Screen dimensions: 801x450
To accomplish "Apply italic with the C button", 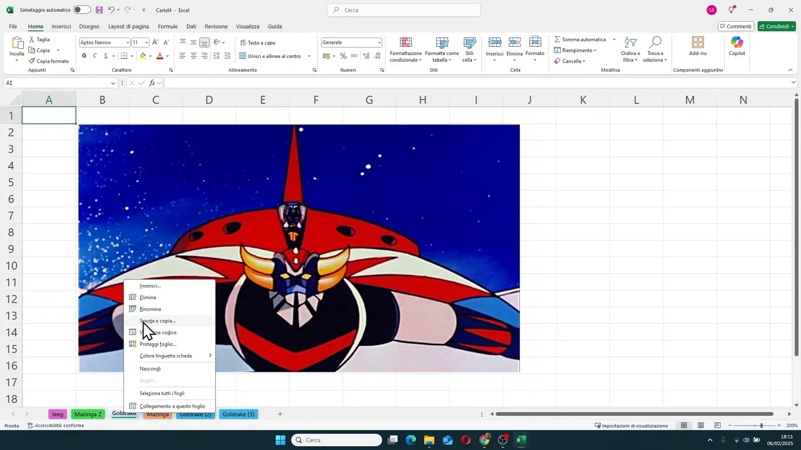I will coord(95,56).
